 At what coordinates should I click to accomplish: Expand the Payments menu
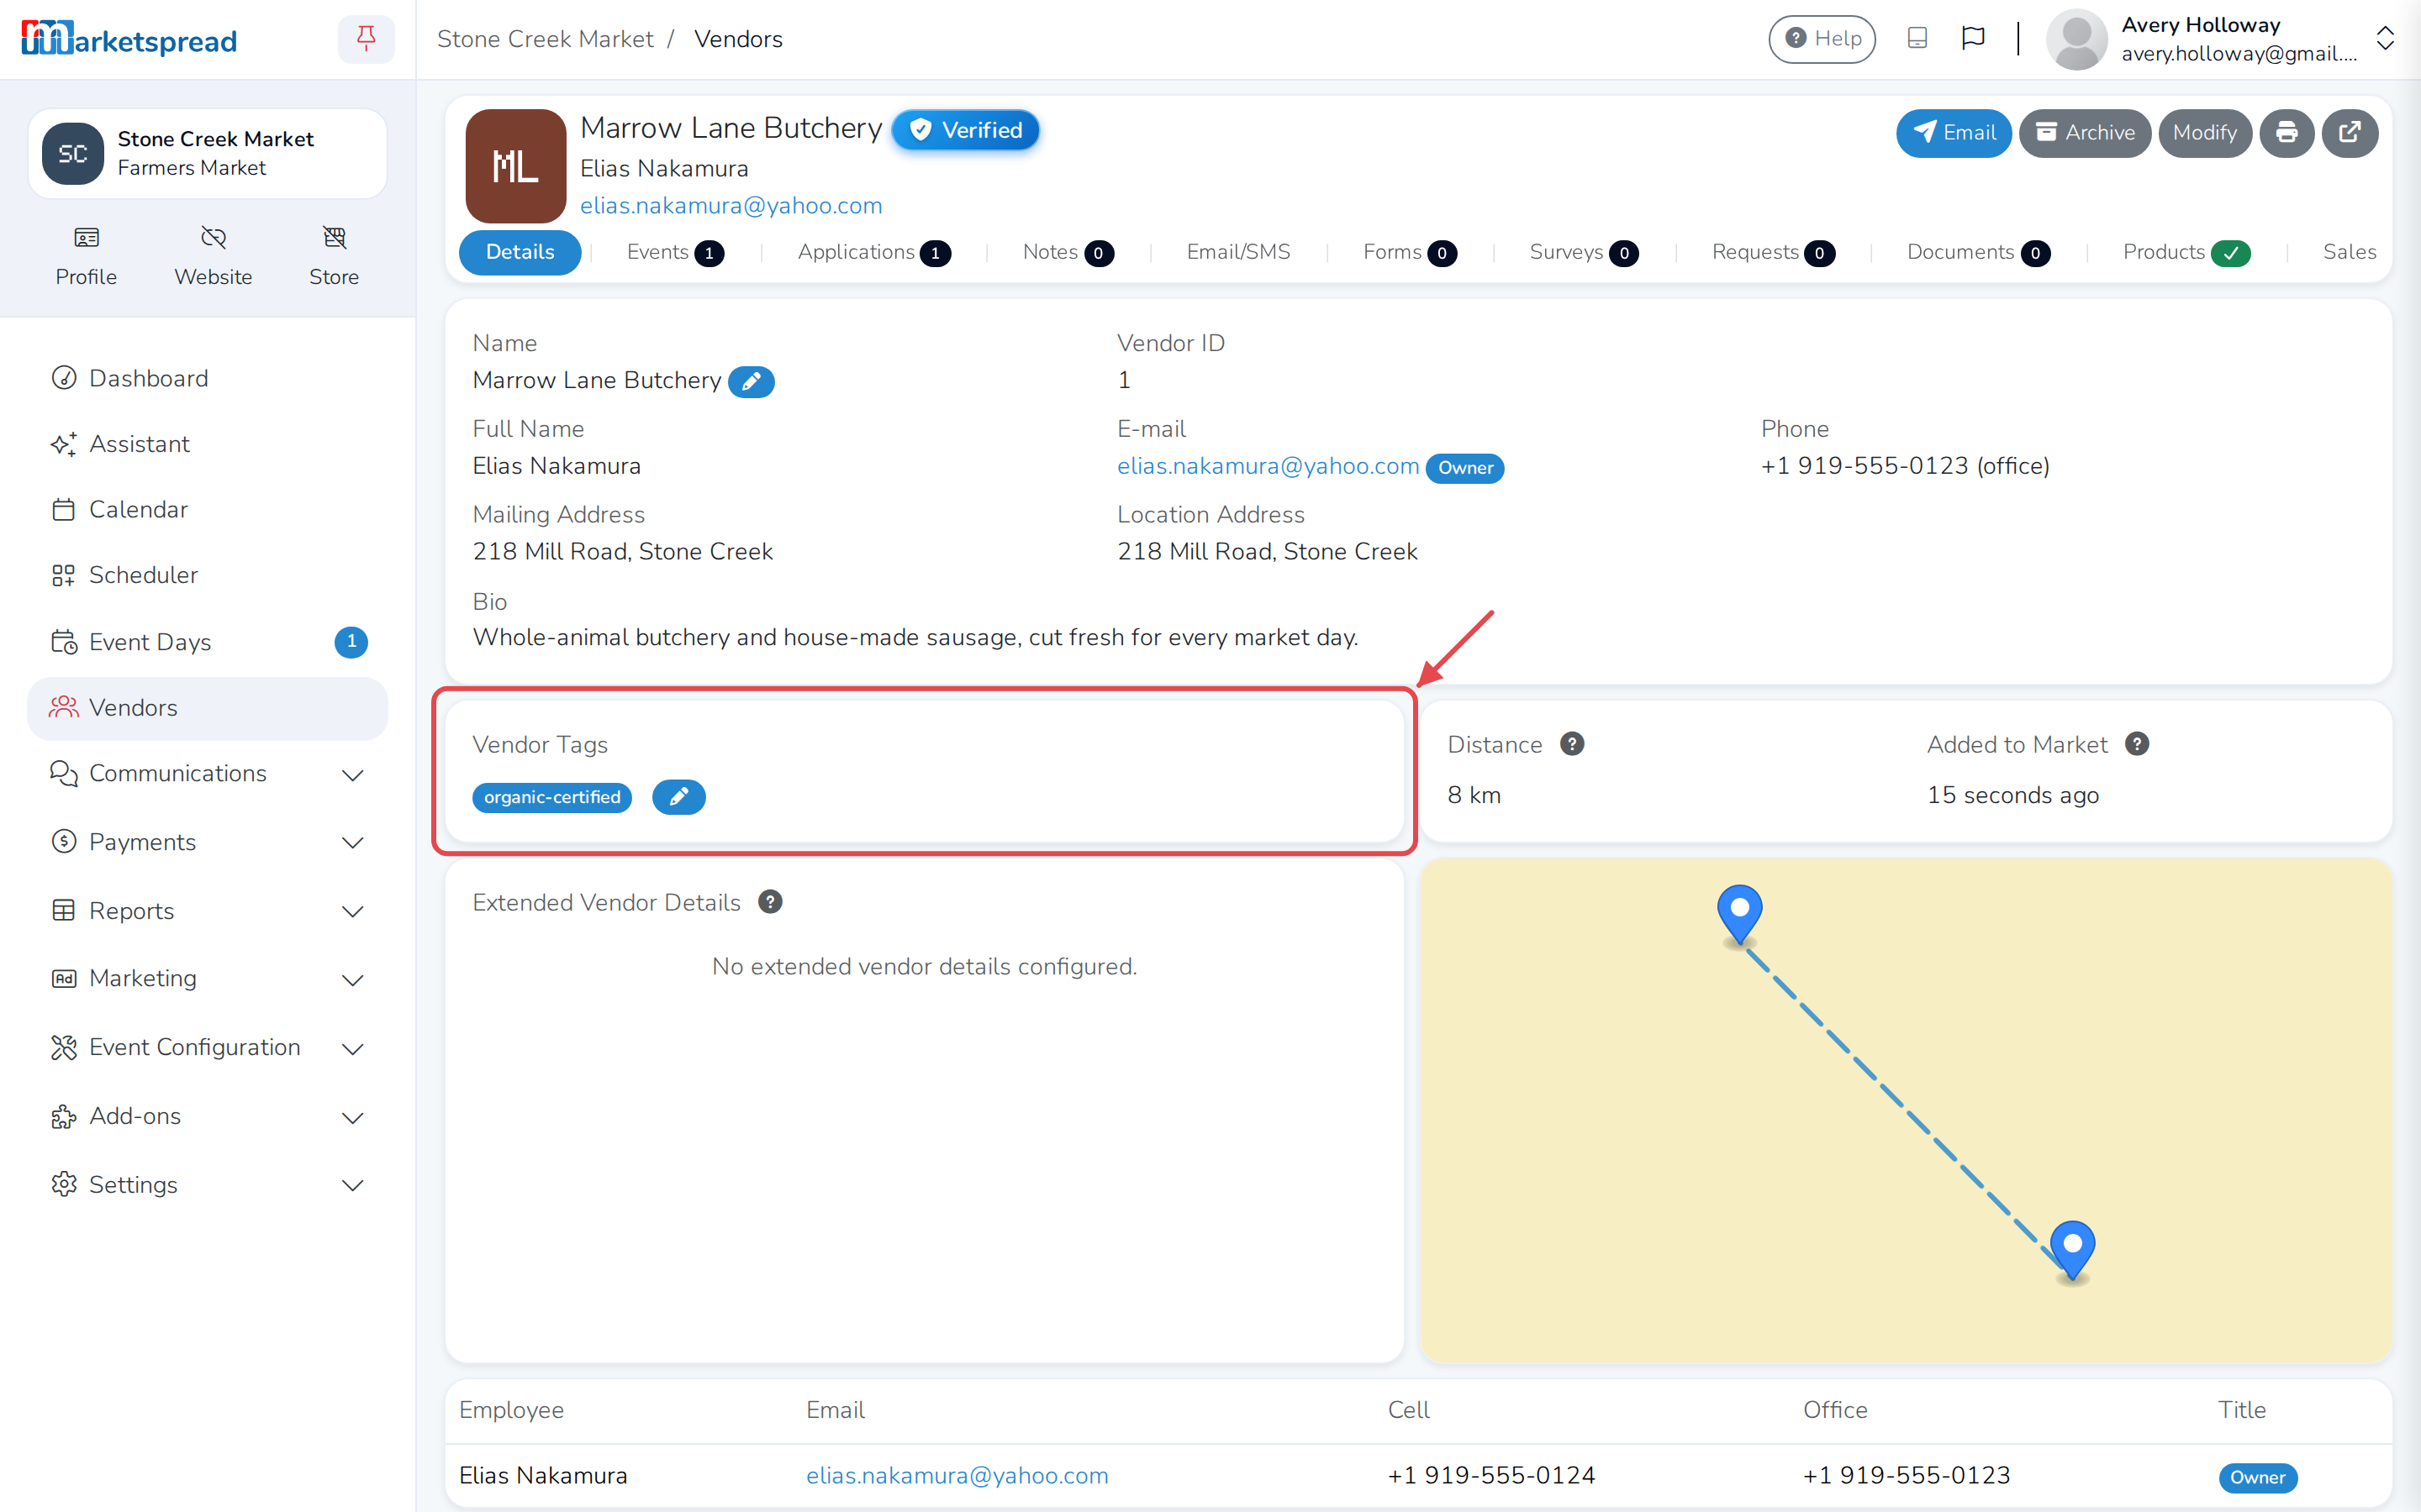point(207,842)
